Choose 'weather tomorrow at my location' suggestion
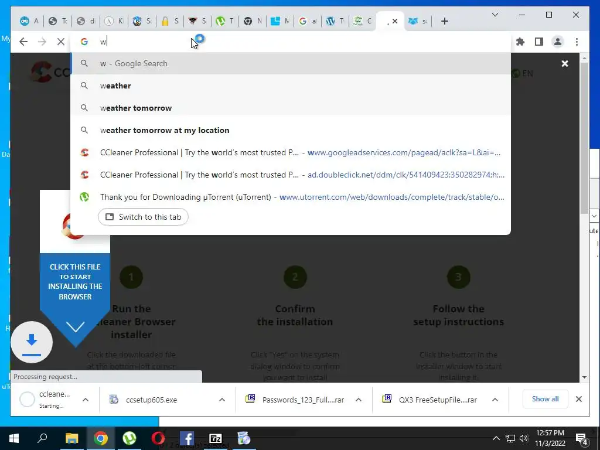Viewport: 600px width, 450px height. pyautogui.click(x=291, y=130)
